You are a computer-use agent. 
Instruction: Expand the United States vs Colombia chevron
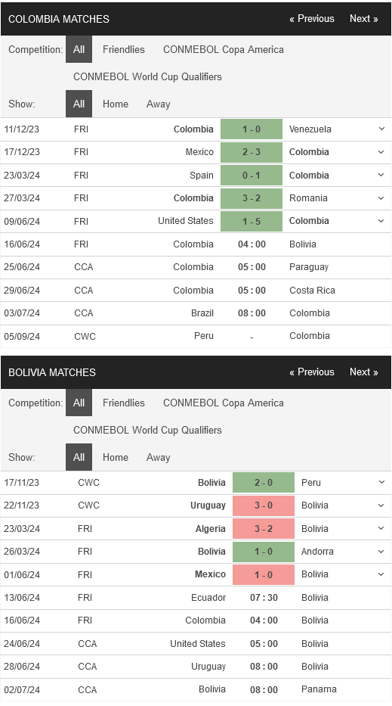[381, 221]
